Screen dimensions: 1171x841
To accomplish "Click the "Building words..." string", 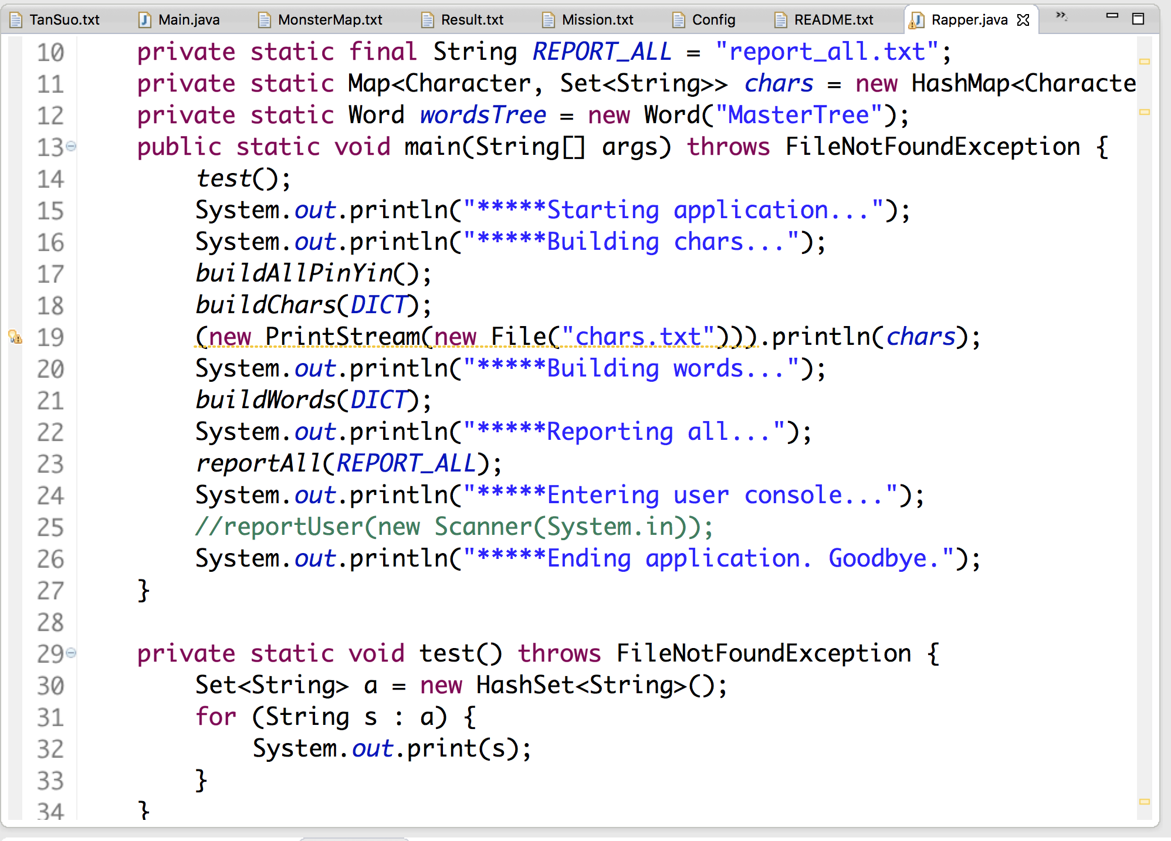I will [632, 368].
